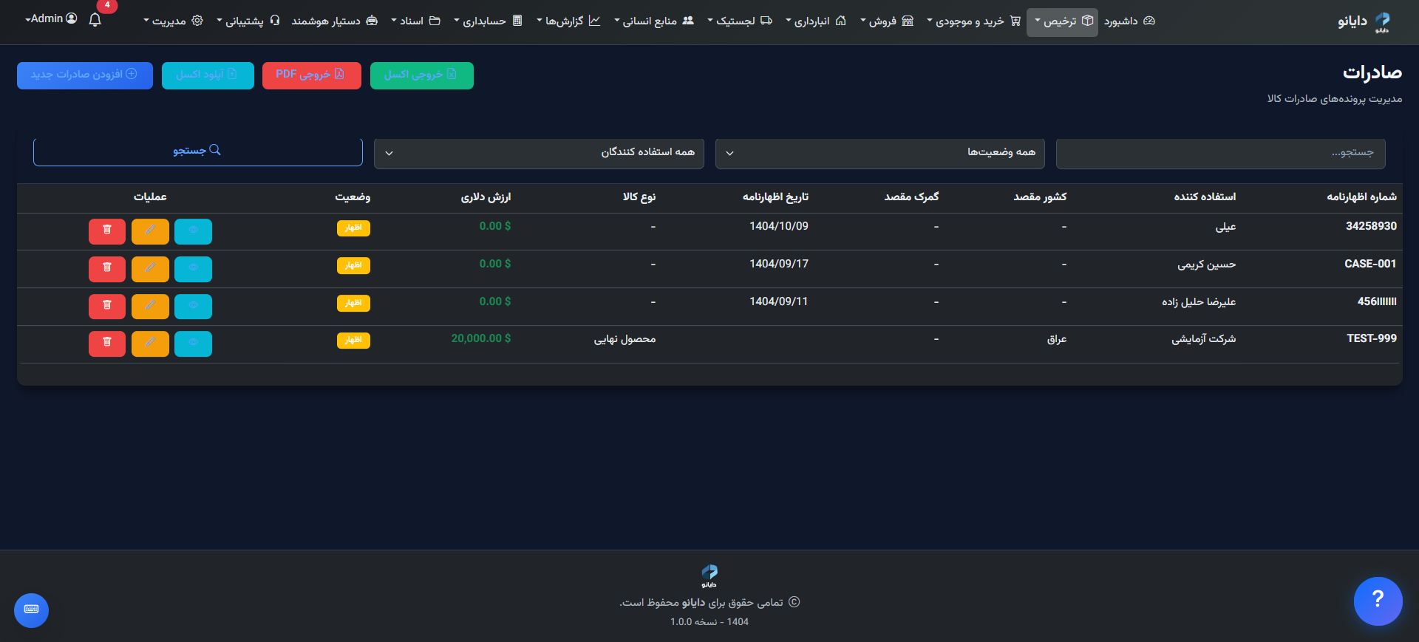Edit the علیرضا جلیل زاده record with pencil icon

(150, 307)
